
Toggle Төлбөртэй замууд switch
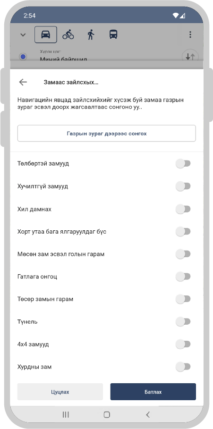[183, 164]
